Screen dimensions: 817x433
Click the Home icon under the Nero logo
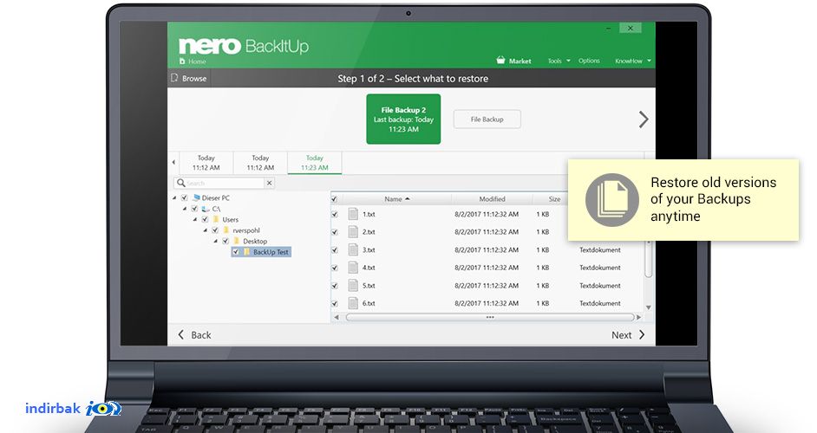[182, 61]
